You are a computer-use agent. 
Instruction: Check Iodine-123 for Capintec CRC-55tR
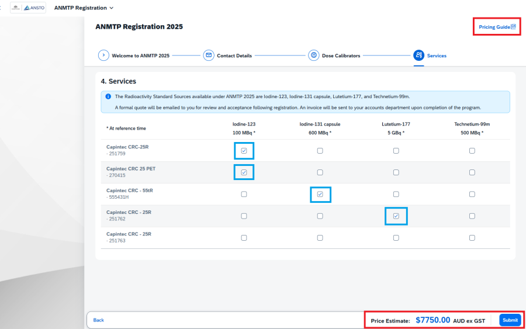(244, 194)
